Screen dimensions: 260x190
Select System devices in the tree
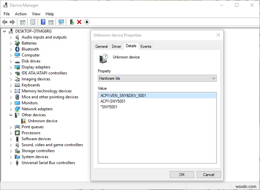(35, 157)
